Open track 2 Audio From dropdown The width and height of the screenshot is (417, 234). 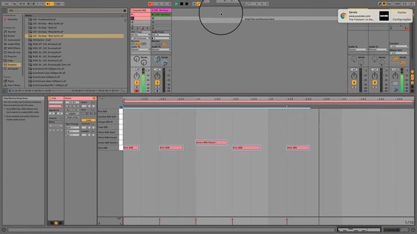click(161, 34)
